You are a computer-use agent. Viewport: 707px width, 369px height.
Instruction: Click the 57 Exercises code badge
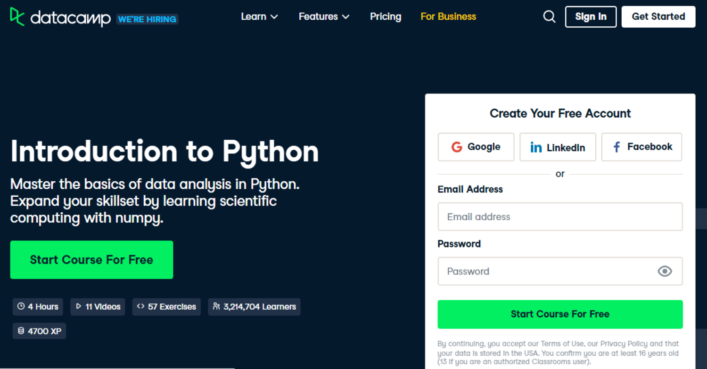click(166, 307)
